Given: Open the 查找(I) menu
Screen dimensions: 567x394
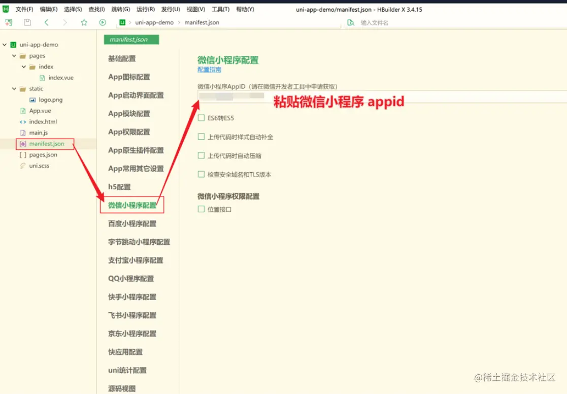Looking at the screenshot, I should (96, 10).
